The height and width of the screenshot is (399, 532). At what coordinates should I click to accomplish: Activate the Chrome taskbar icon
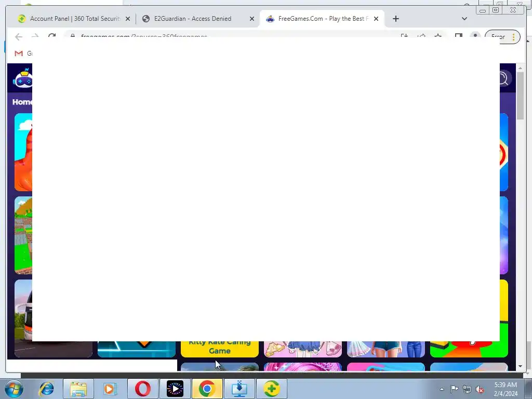tap(207, 389)
